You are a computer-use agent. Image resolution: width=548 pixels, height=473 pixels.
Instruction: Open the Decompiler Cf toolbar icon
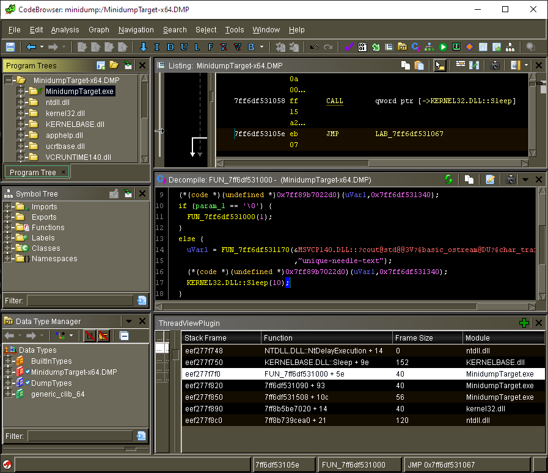pyautogui.click(x=416, y=47)
